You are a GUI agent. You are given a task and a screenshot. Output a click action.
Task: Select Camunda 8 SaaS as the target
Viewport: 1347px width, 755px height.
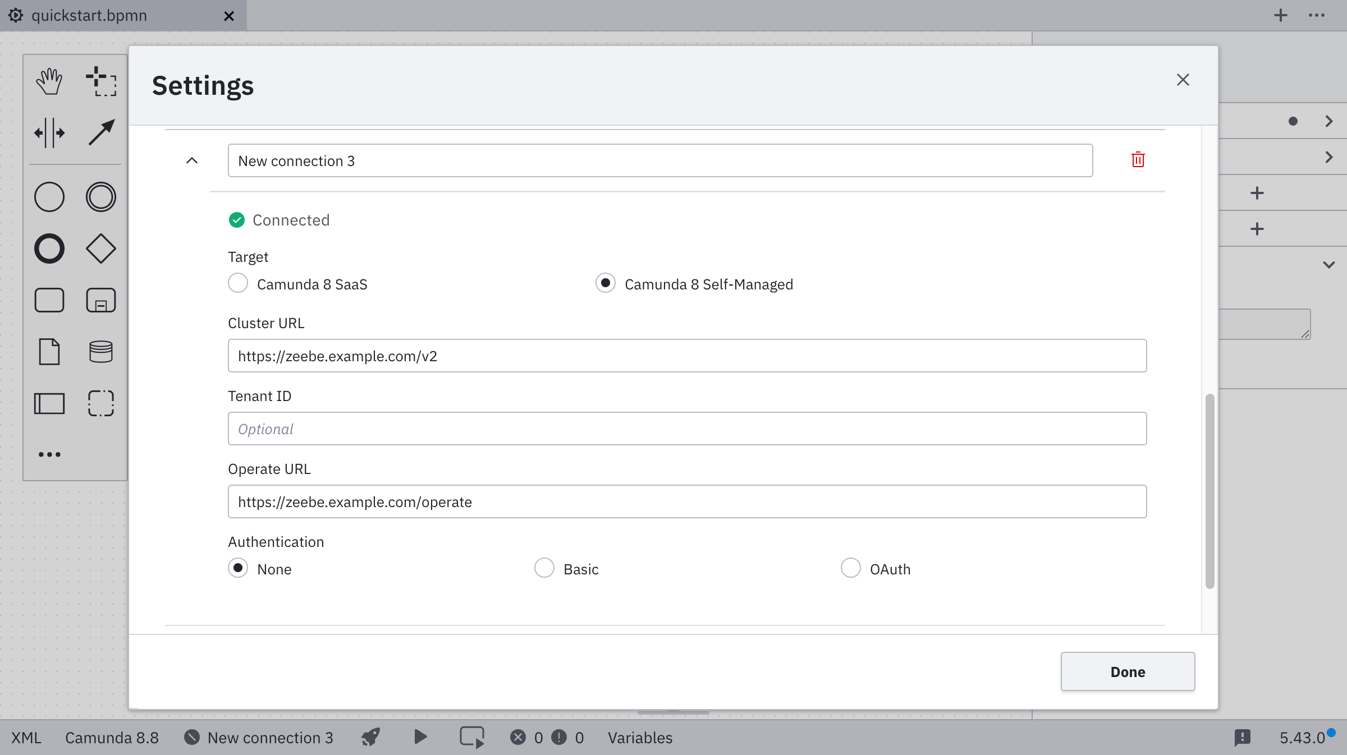point(238,283)
